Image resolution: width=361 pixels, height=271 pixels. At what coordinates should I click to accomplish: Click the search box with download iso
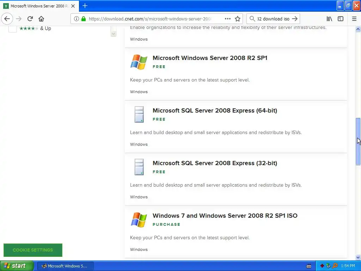(273, 19)
